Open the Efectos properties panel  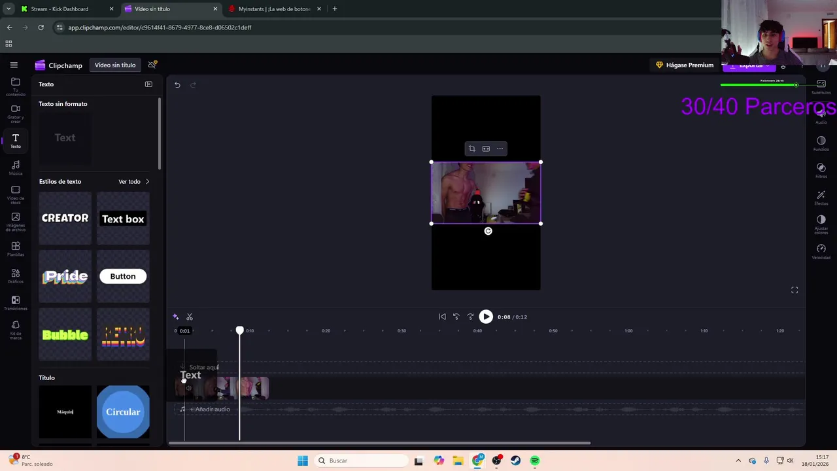tap(821, 198)
